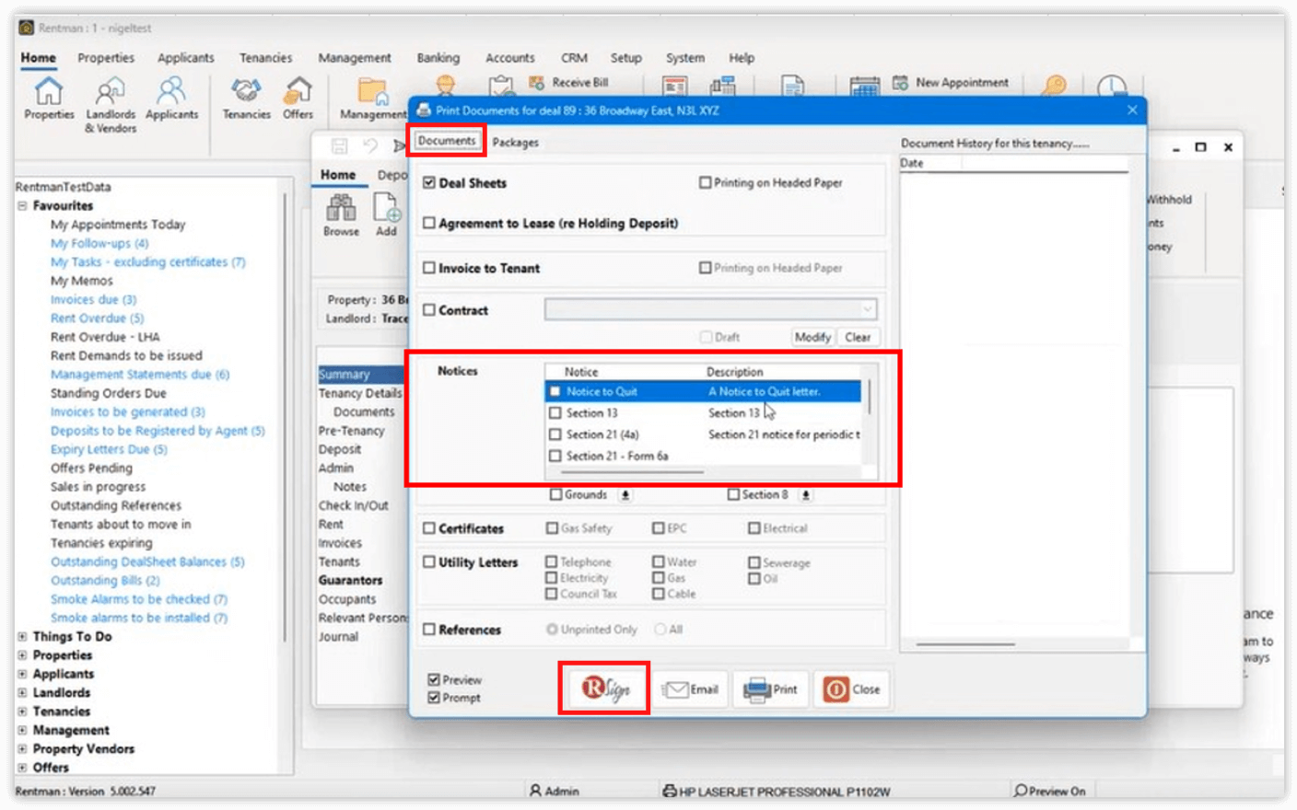Click the New Appointment toolbar icon
The width and height of the screenshot is (1297, 810).
click(x=901, y=83)
